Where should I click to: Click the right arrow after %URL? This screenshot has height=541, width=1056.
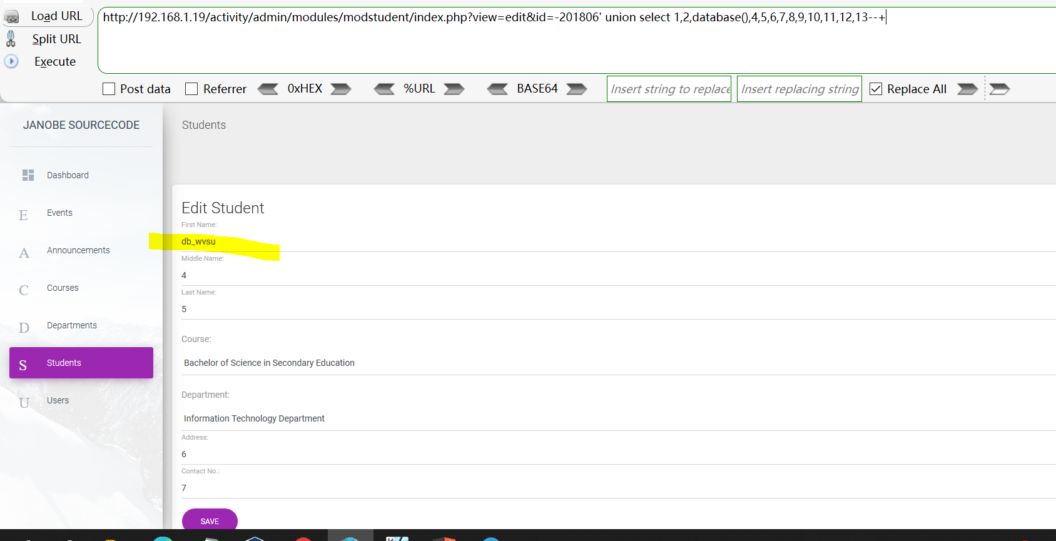454,89
